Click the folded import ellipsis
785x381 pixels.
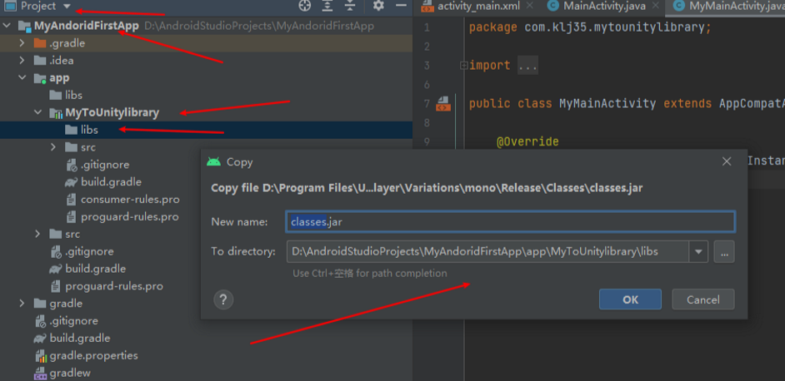(527, 66)
